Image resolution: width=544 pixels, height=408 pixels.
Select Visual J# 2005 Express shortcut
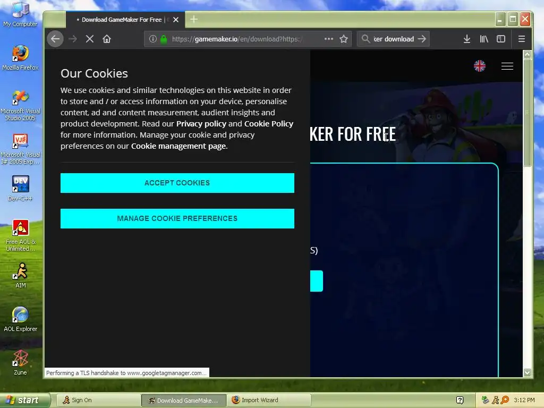point(20,149)
